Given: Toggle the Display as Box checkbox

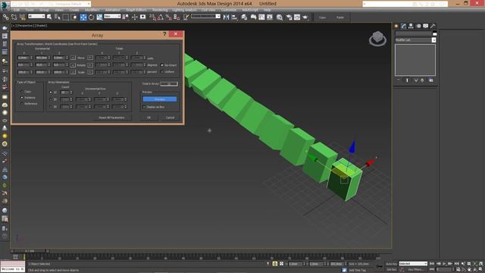Looking at the screenshot, I should [144, 107].
